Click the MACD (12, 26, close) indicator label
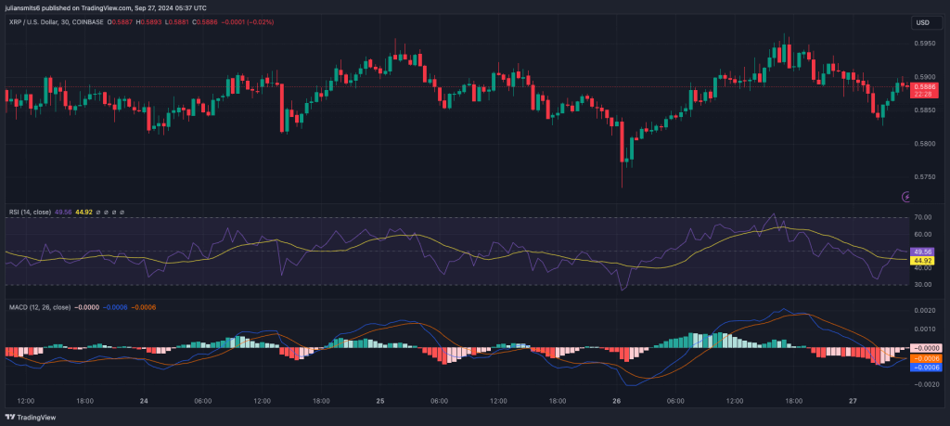Viewport: 950px width, 426px height. pyautogui.click(x=39, y=307)
